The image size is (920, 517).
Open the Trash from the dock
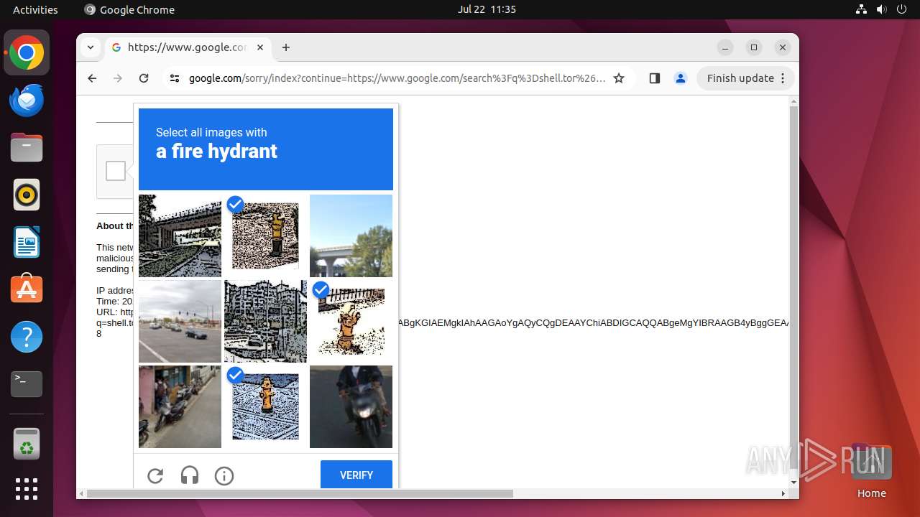[x=27, y=444]
